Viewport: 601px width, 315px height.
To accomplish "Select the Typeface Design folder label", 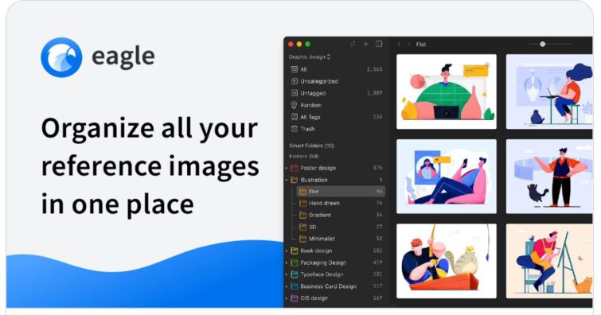I will 322,274.
